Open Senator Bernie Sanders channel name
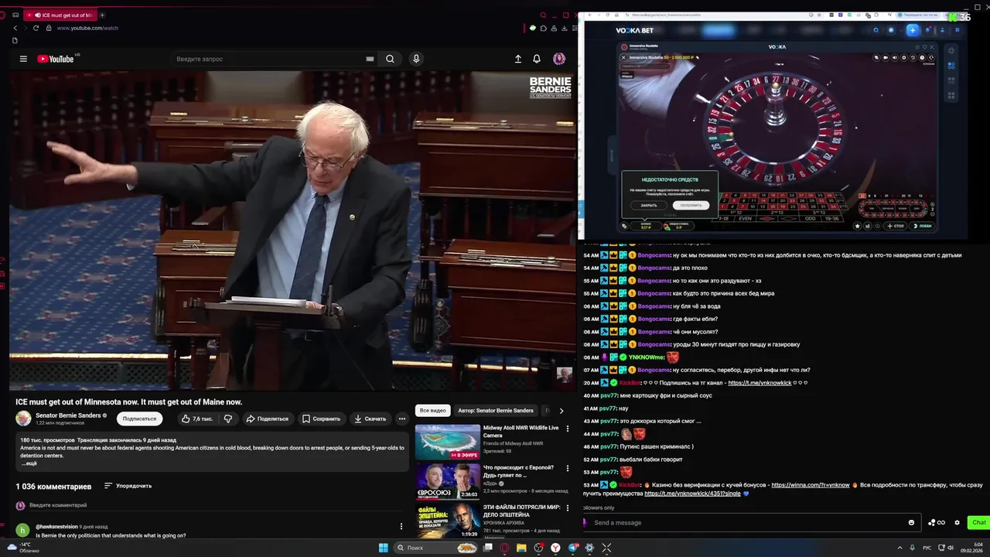 click(x=68, y=415)
